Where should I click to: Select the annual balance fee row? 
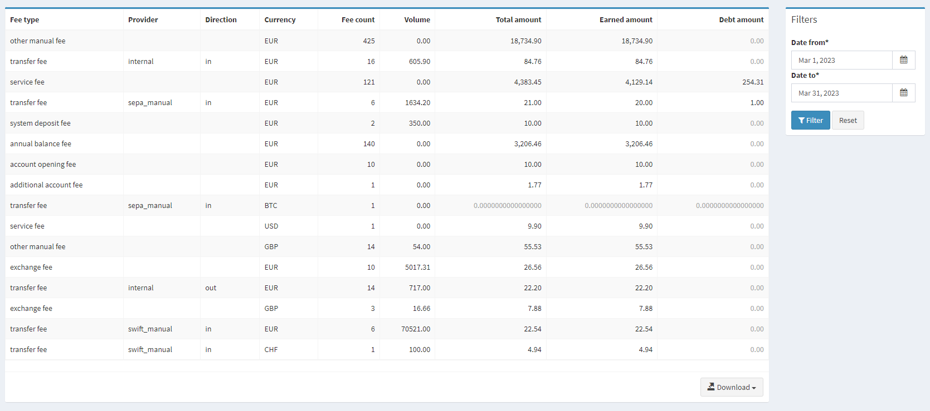[x=41, y=143]
